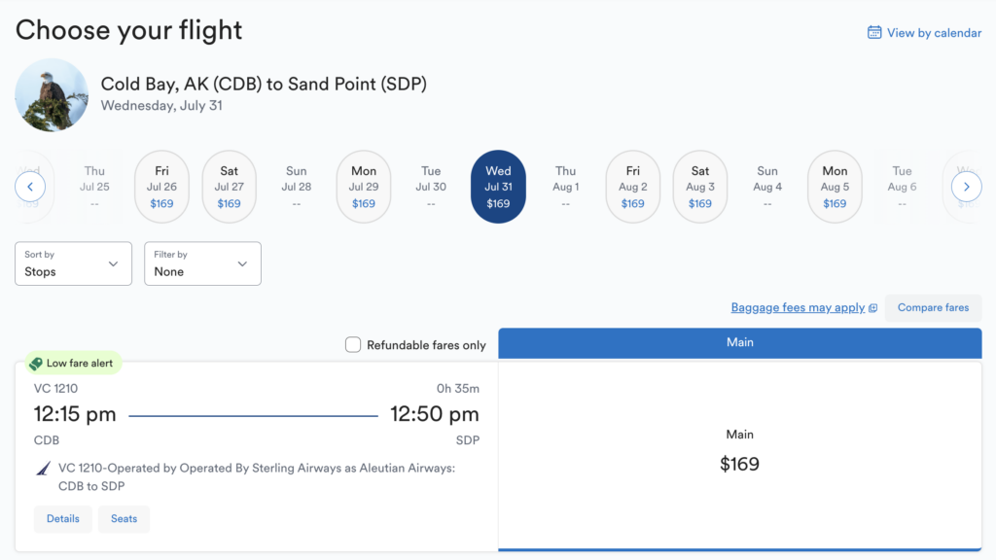Click "Details" for flight VC 1210
This screenshot has height=560, width=996.
(x=62, y=518)
